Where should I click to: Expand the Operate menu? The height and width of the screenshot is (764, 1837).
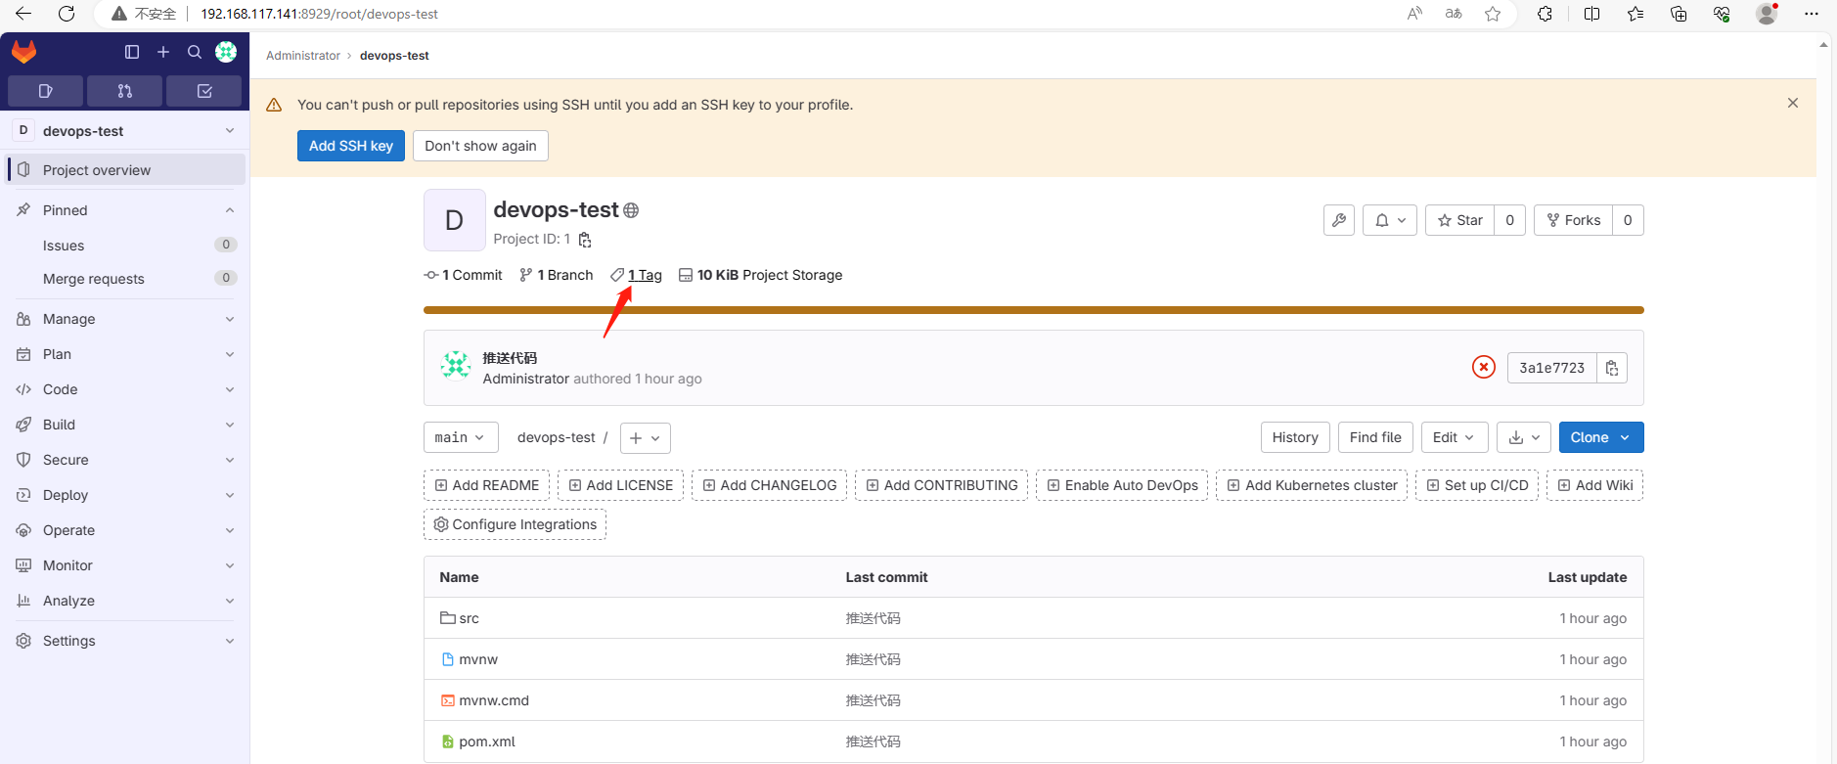point(125,530)
